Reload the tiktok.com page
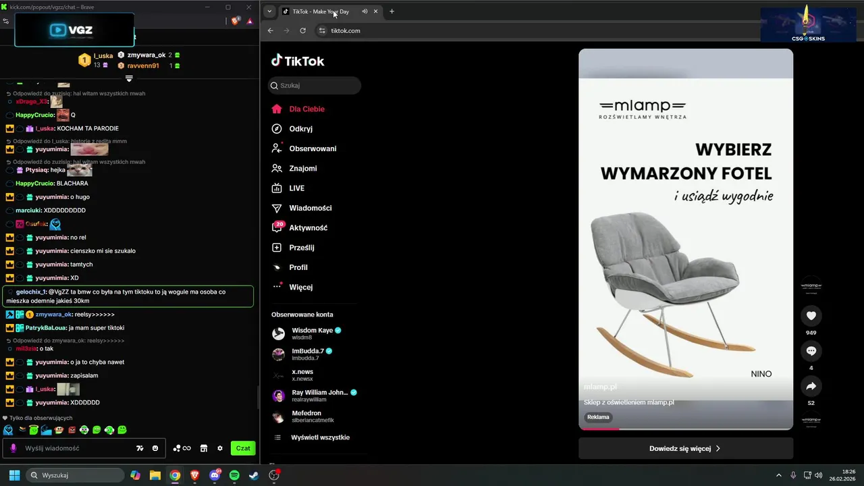 coord(303,30)
